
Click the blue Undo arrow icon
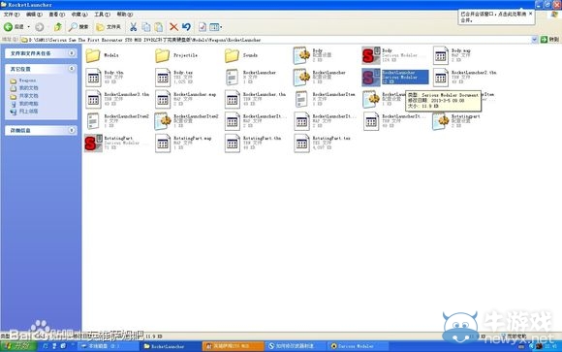point(186,27)
